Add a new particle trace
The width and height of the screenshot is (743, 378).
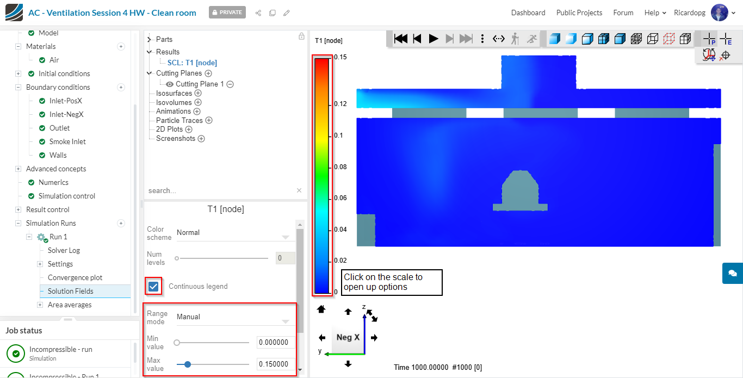pyautogui.click(x=209, y=120)
